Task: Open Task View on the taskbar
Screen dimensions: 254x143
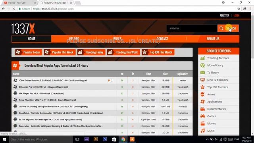Action: coord(77,139)
